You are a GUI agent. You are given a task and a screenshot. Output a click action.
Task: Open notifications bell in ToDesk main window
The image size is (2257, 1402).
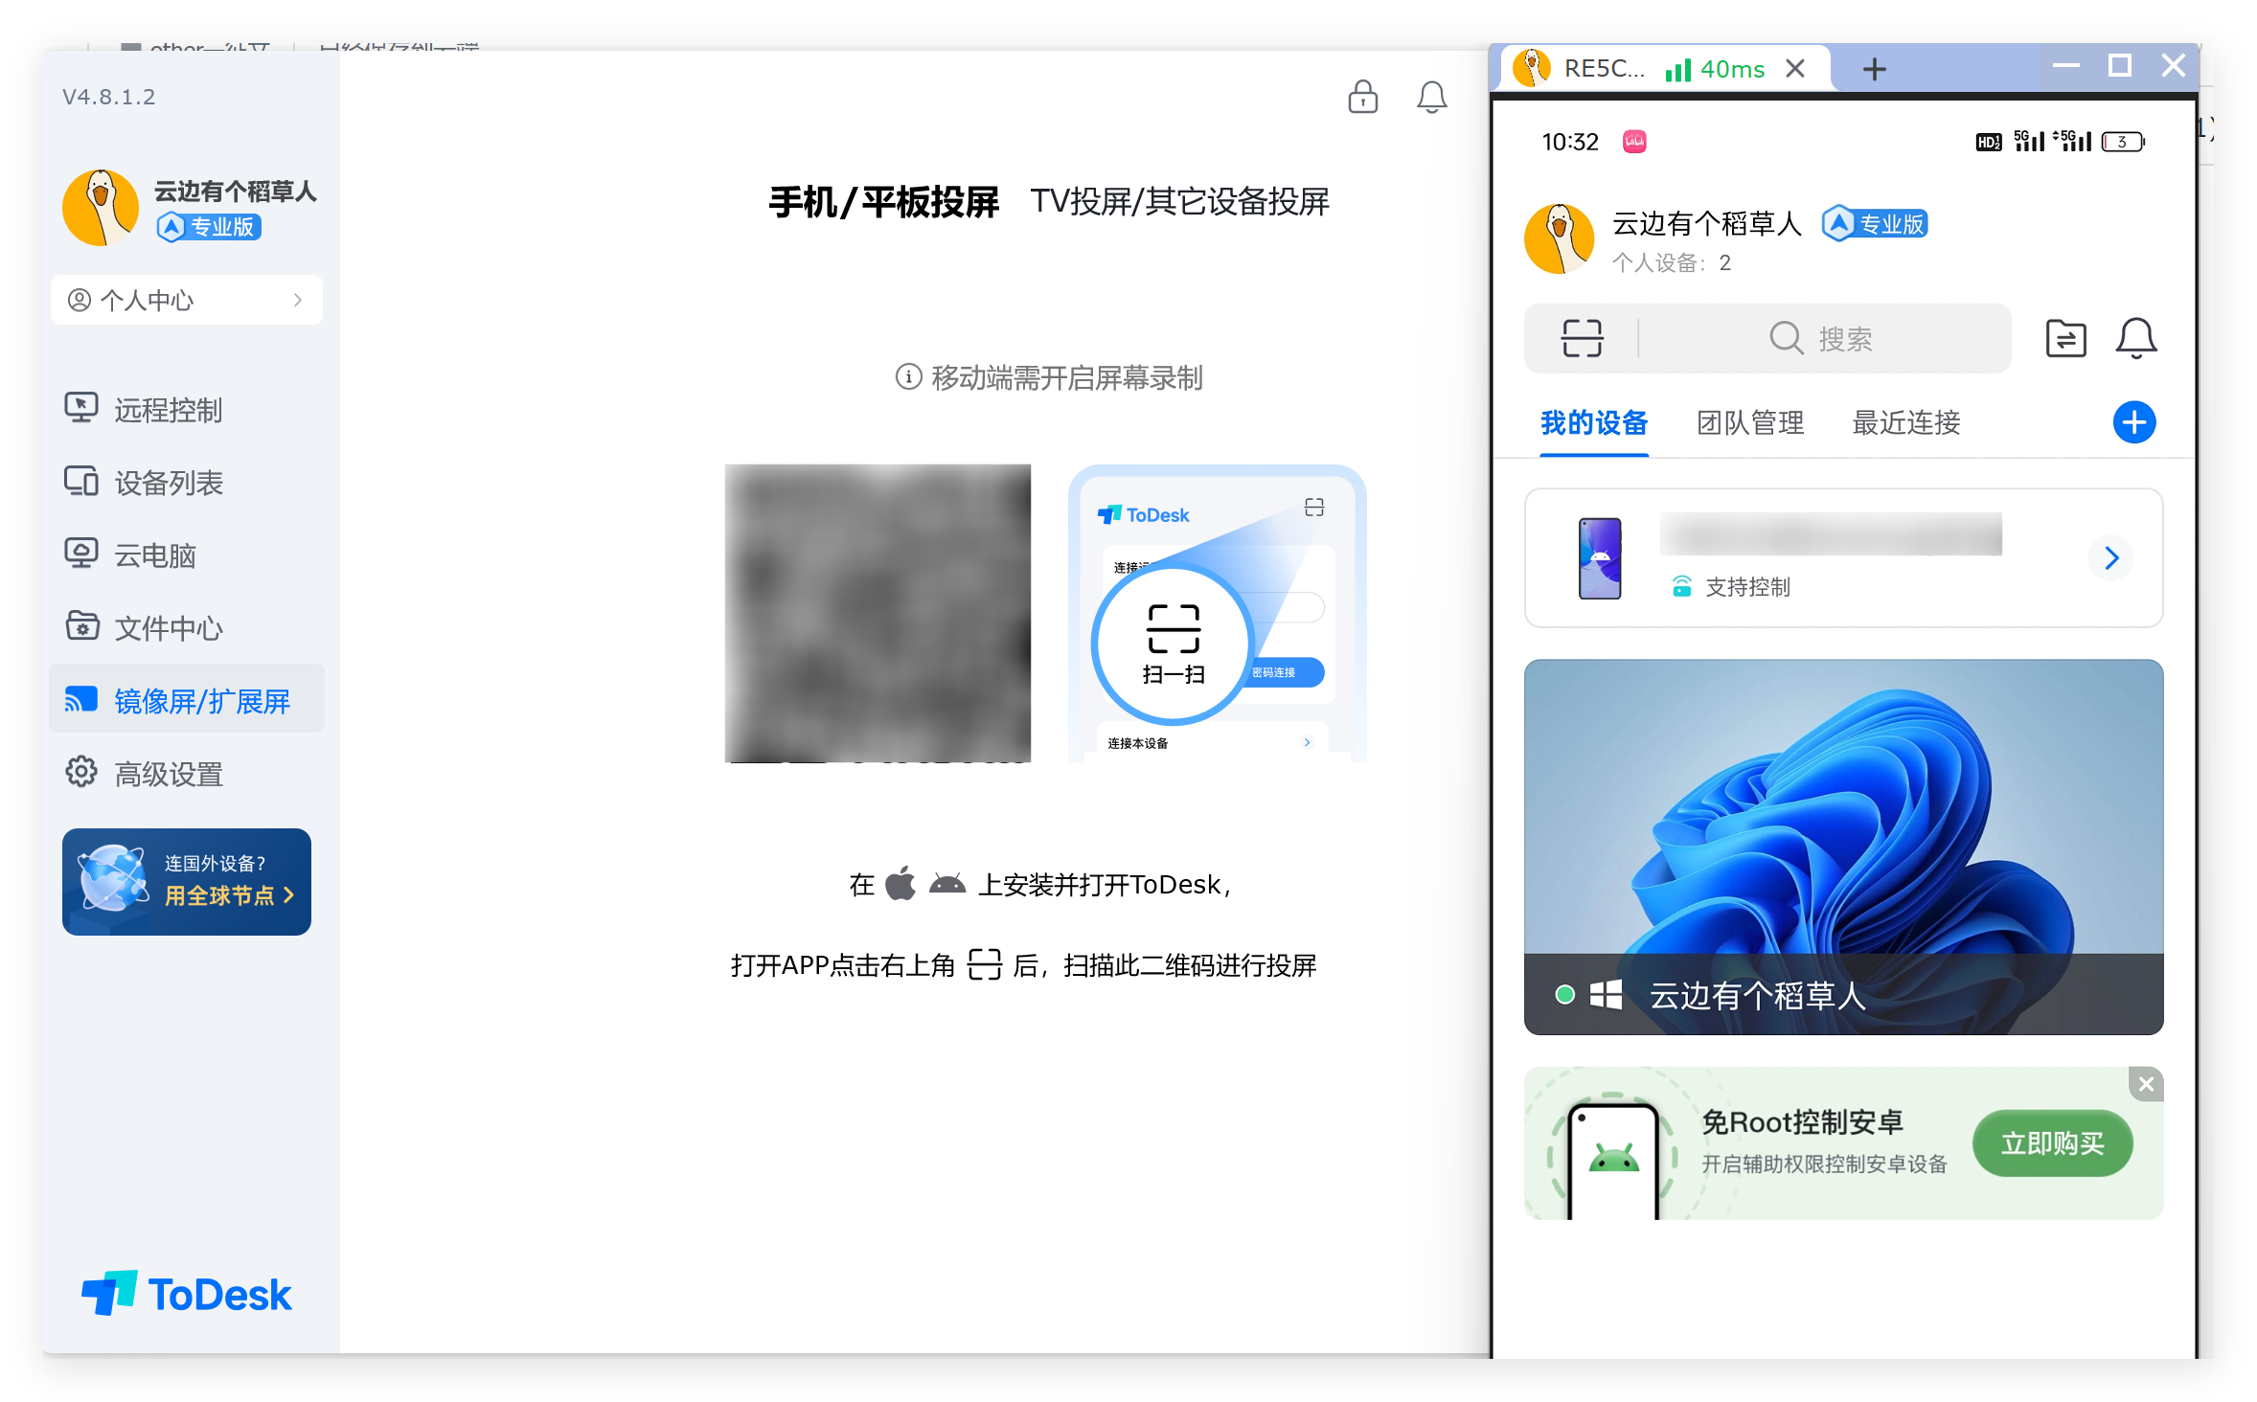click(1431, 97)
